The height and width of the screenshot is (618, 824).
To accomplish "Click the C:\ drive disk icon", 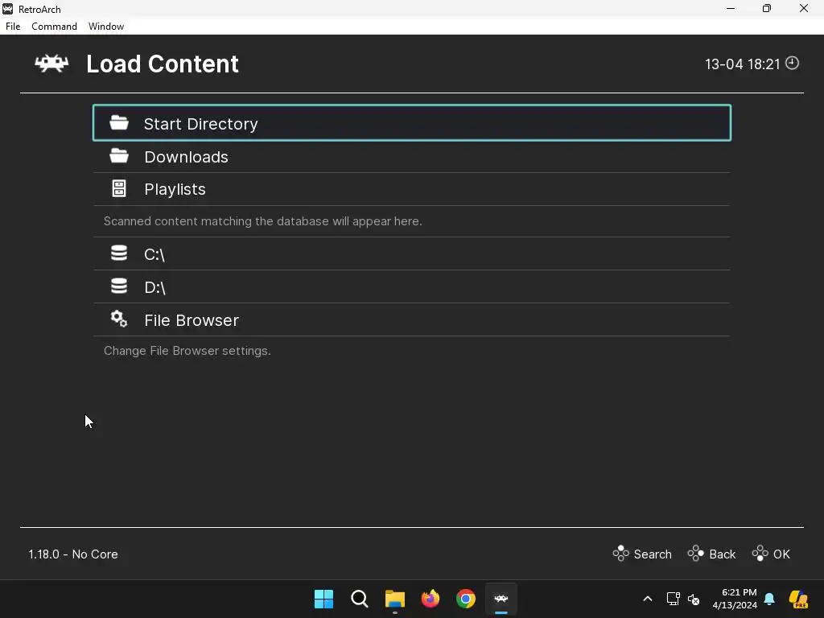I will click(x=119, y=253).
